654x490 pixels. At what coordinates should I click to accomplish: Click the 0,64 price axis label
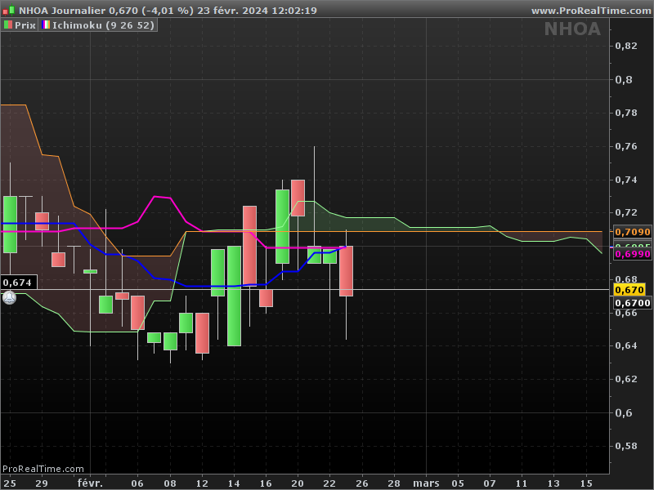click(x=626, y=345)
